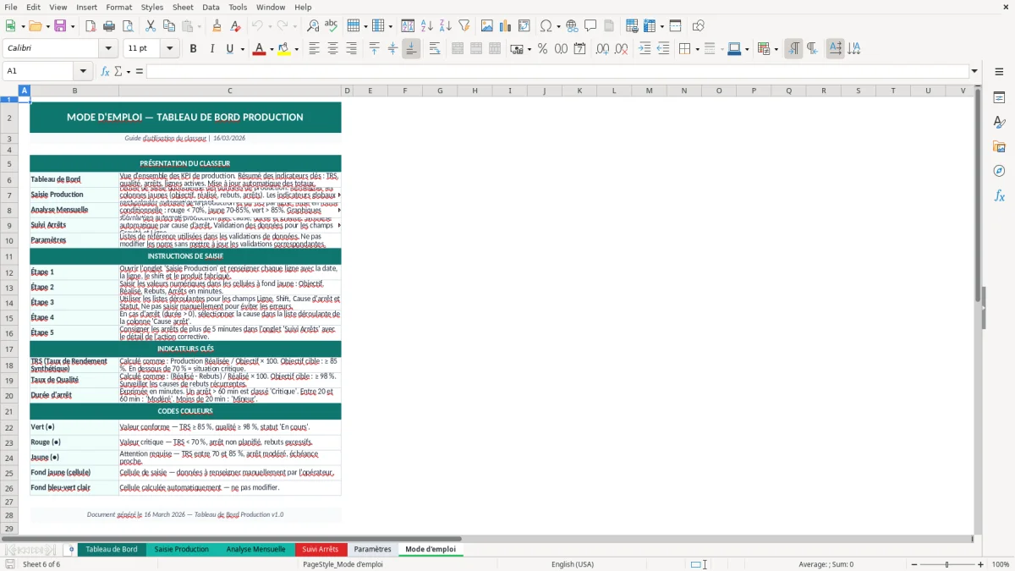
Task: Toggle Wrap Text button
Action: [x=435, y=49]
